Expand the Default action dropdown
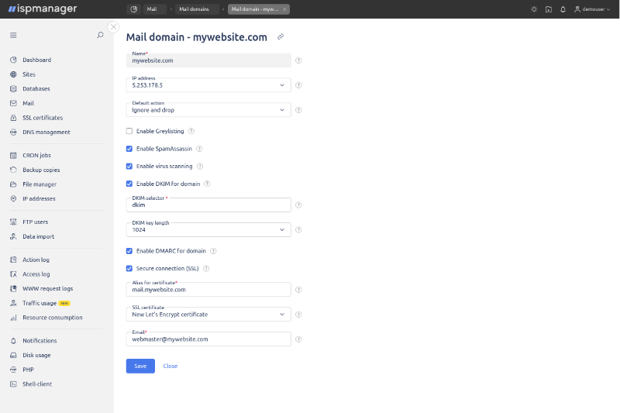620x413 pixels. click(x=208, y=110)
